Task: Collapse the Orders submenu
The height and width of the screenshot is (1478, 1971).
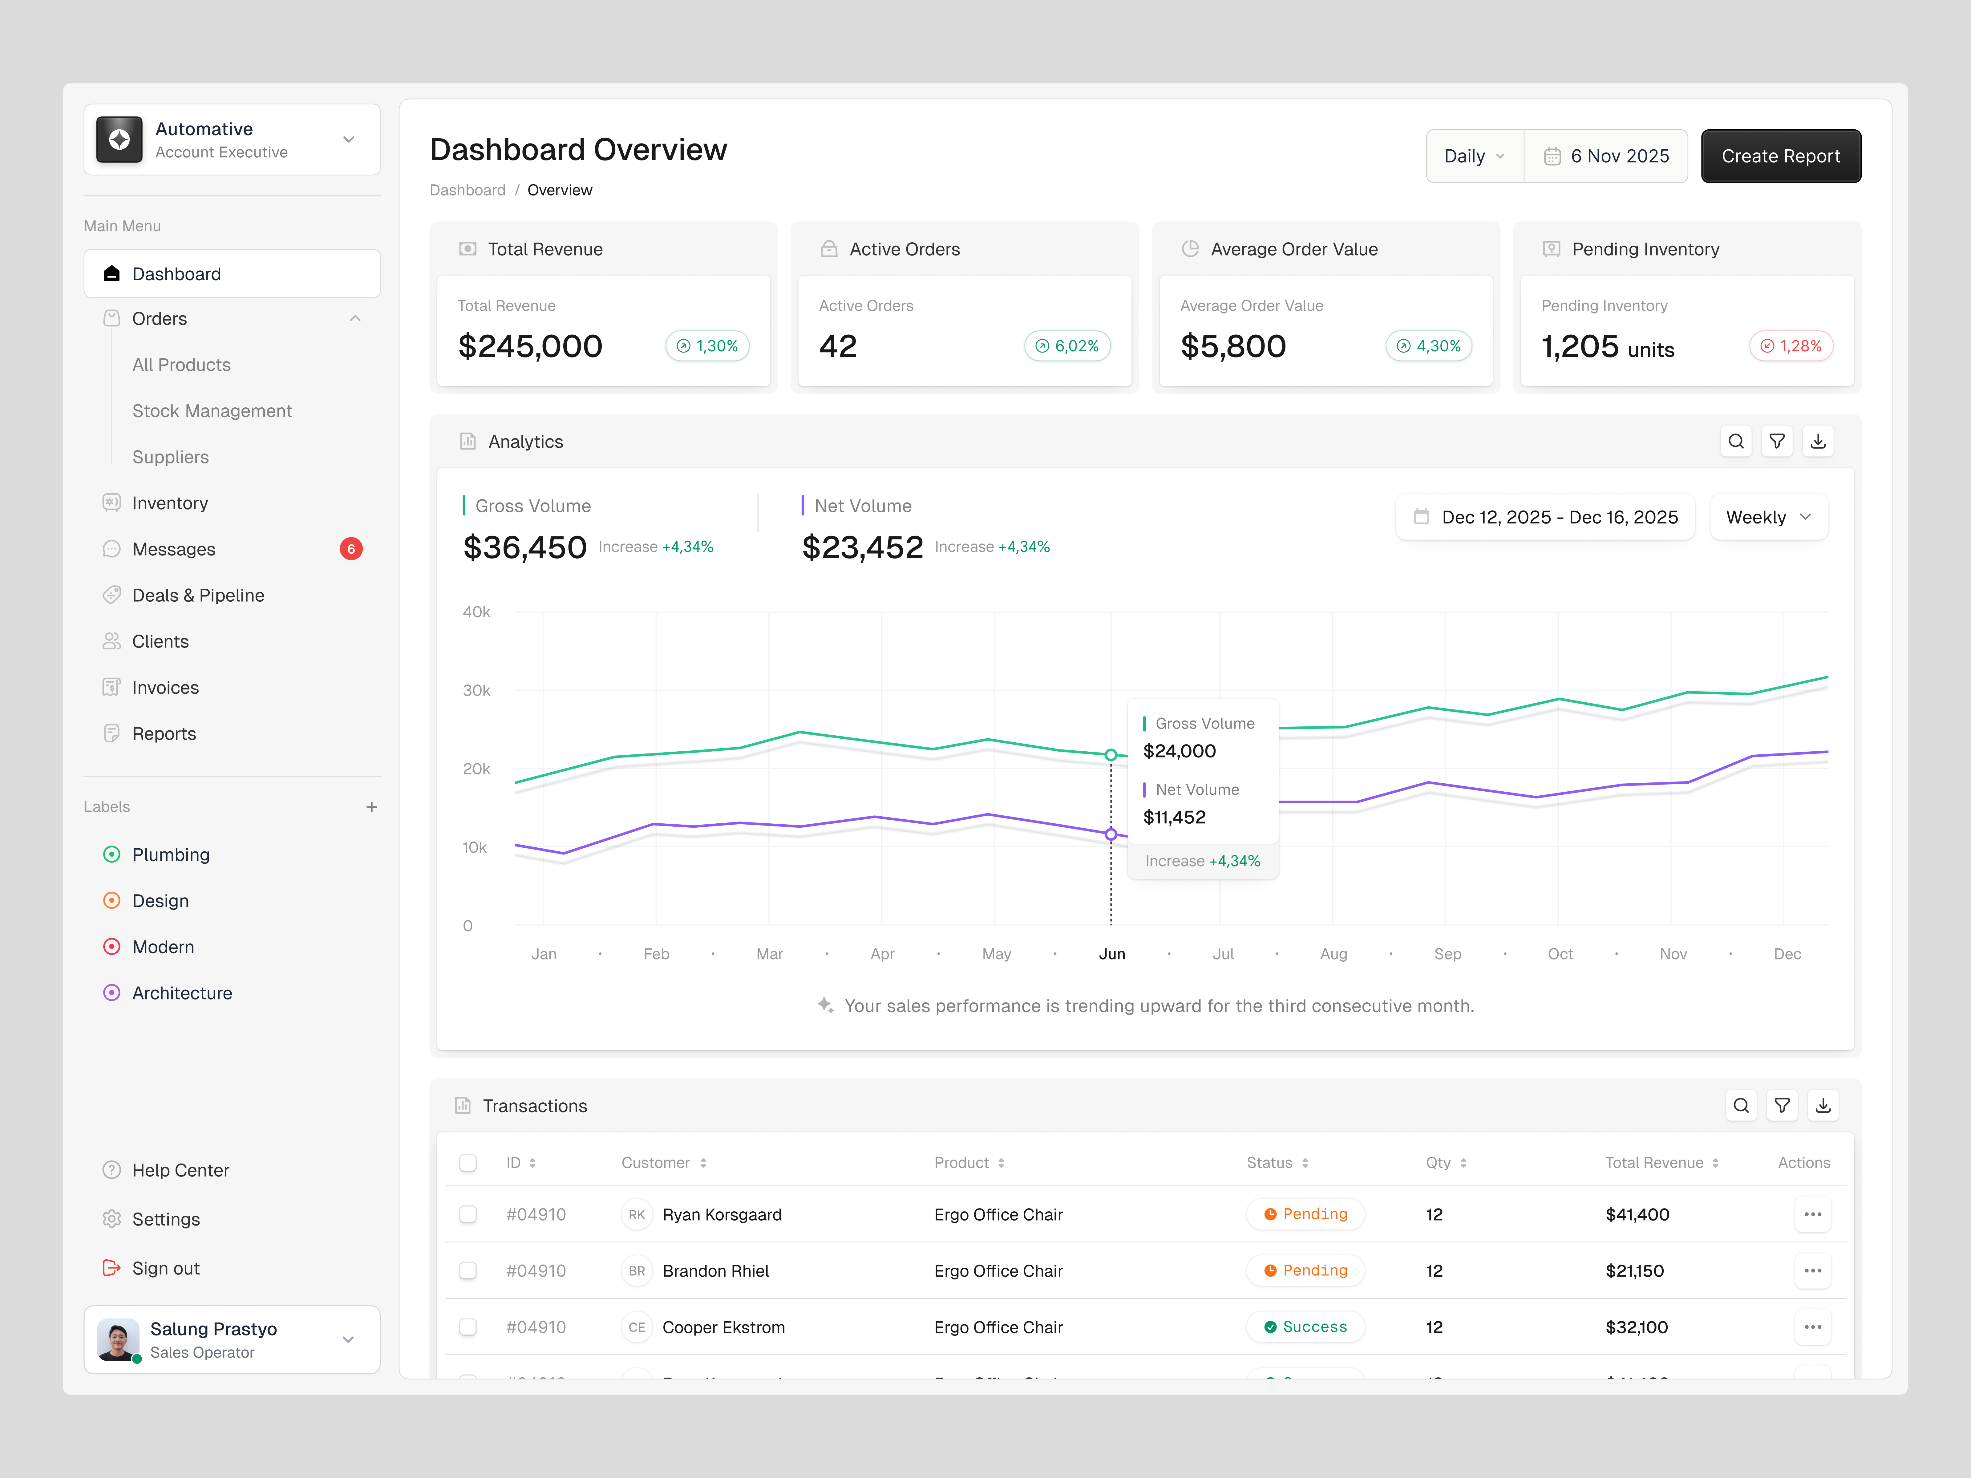Action: (x=355, y=318)
